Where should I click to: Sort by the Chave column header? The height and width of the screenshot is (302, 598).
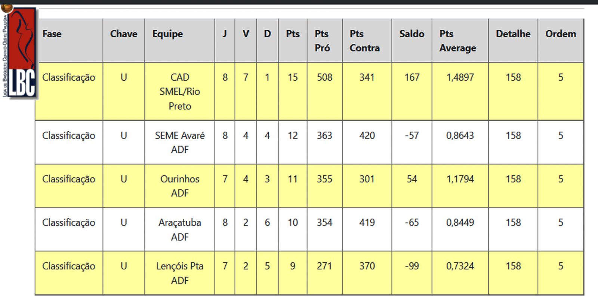124,34
